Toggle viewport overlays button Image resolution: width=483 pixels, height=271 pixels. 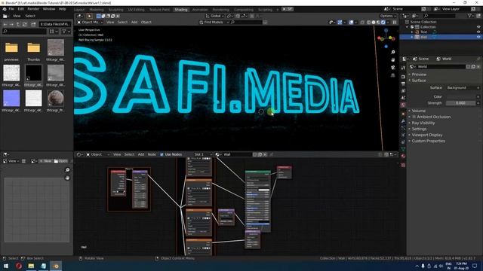[351, 22]
